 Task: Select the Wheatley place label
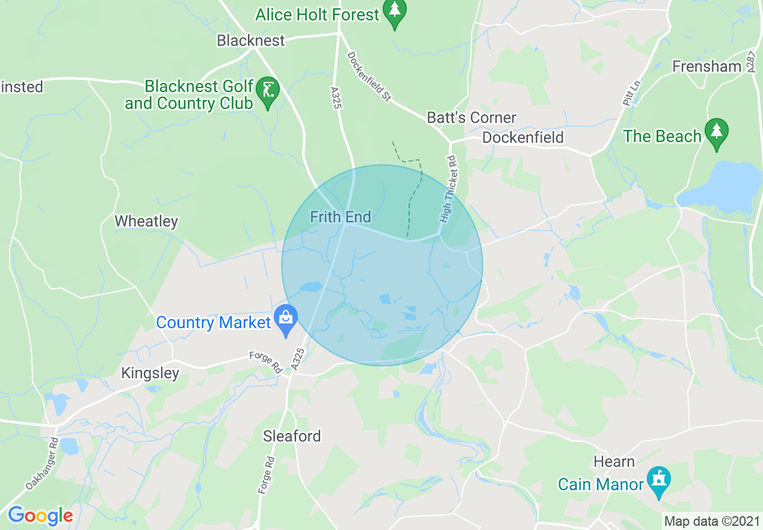146,222
